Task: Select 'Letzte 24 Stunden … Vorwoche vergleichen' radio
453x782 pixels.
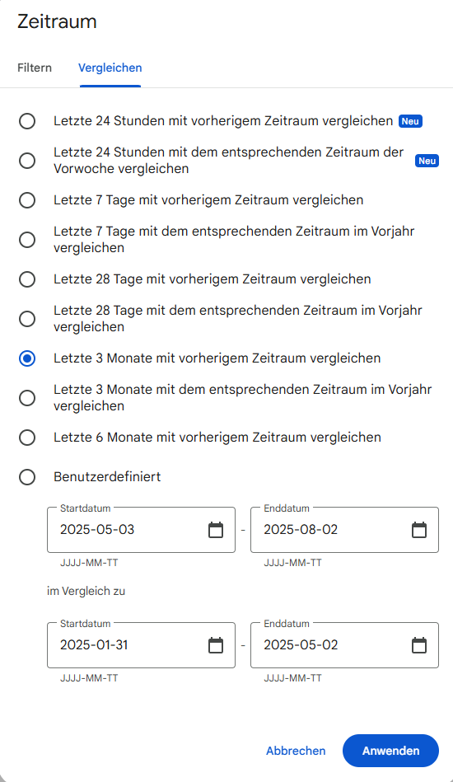Action: (x=27, y=161)
